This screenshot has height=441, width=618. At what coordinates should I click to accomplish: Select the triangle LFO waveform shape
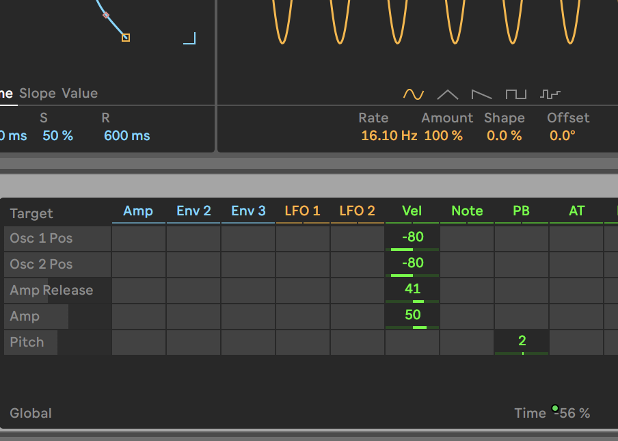click(448, 94)
